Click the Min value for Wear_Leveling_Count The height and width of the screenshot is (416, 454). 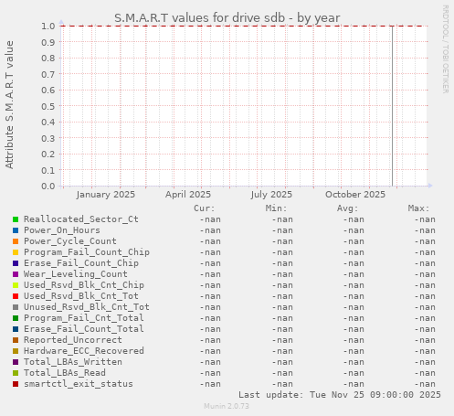(282, 274)
